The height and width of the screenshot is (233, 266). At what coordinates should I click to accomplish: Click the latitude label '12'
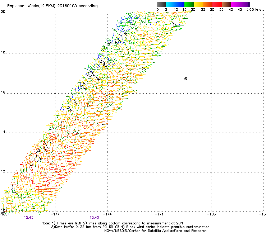(3, 171)
